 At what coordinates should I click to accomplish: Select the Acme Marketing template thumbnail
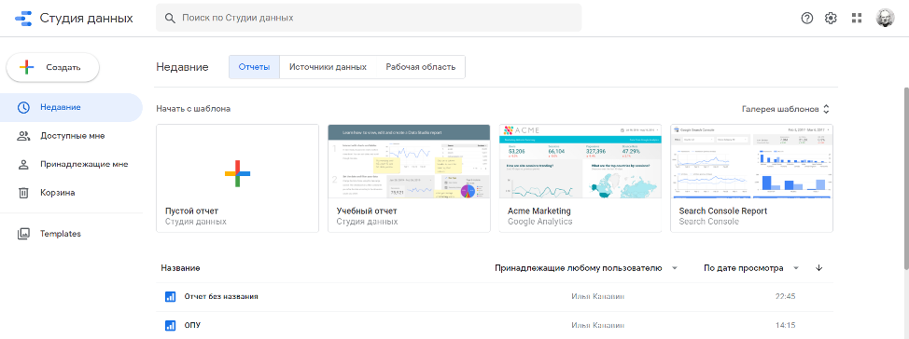point(580,161)
